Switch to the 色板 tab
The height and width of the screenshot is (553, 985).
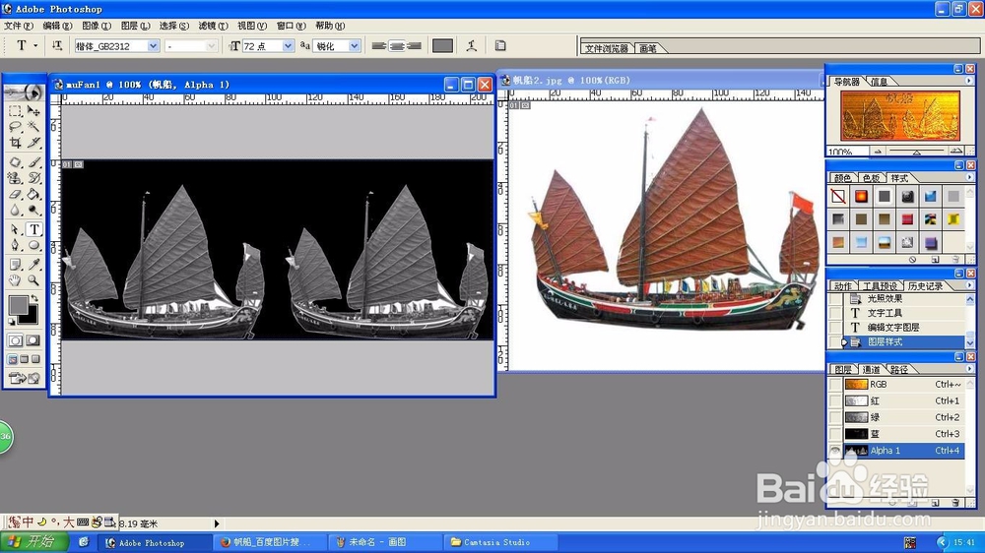(x=871, y=178)
